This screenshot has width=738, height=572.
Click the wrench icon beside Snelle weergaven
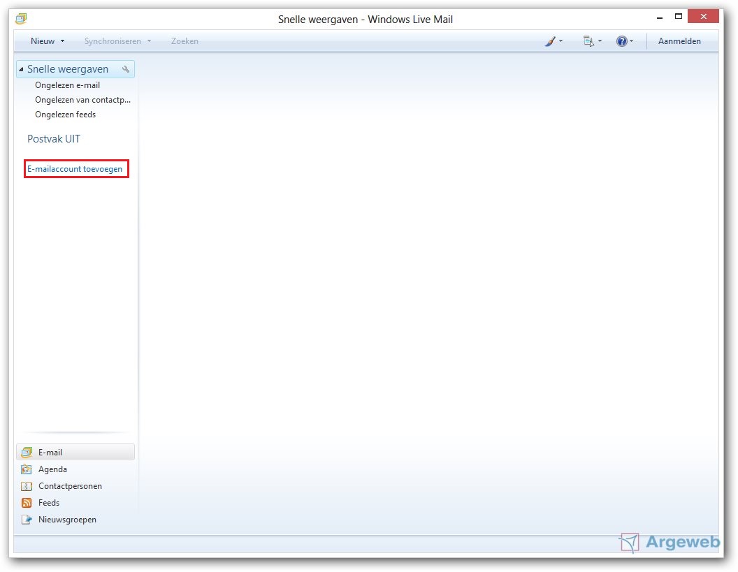(126, 69)
